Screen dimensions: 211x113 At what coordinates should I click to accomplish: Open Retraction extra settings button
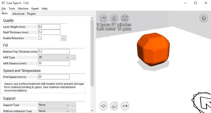pos(64,38)
